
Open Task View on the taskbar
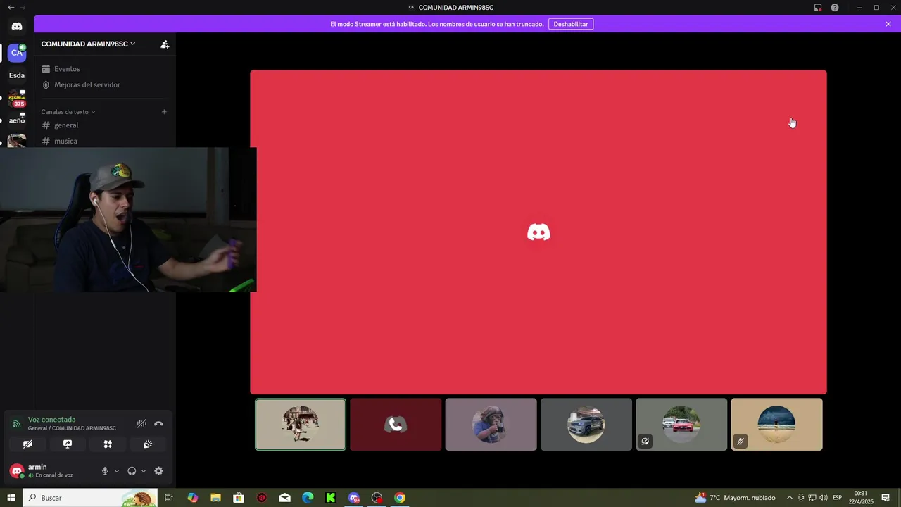(169, 498)
